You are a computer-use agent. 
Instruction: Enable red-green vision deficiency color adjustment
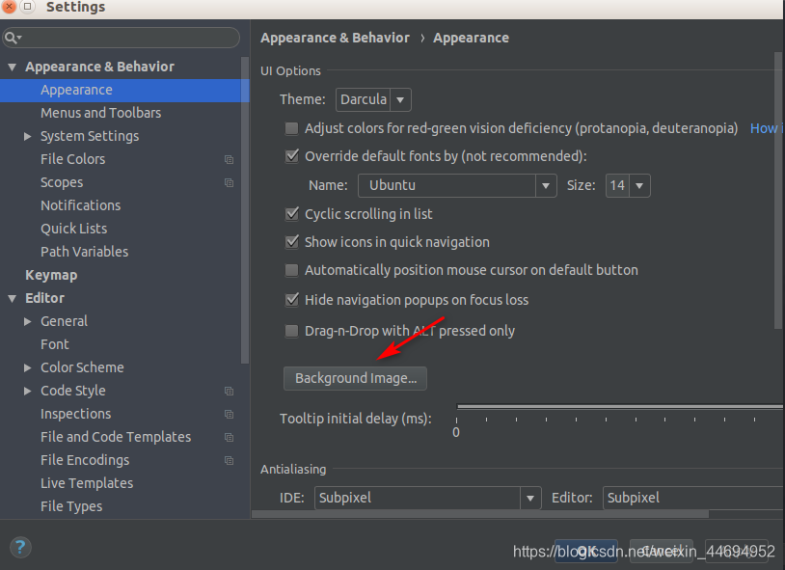pyautogui.click(x=291, y=128)
